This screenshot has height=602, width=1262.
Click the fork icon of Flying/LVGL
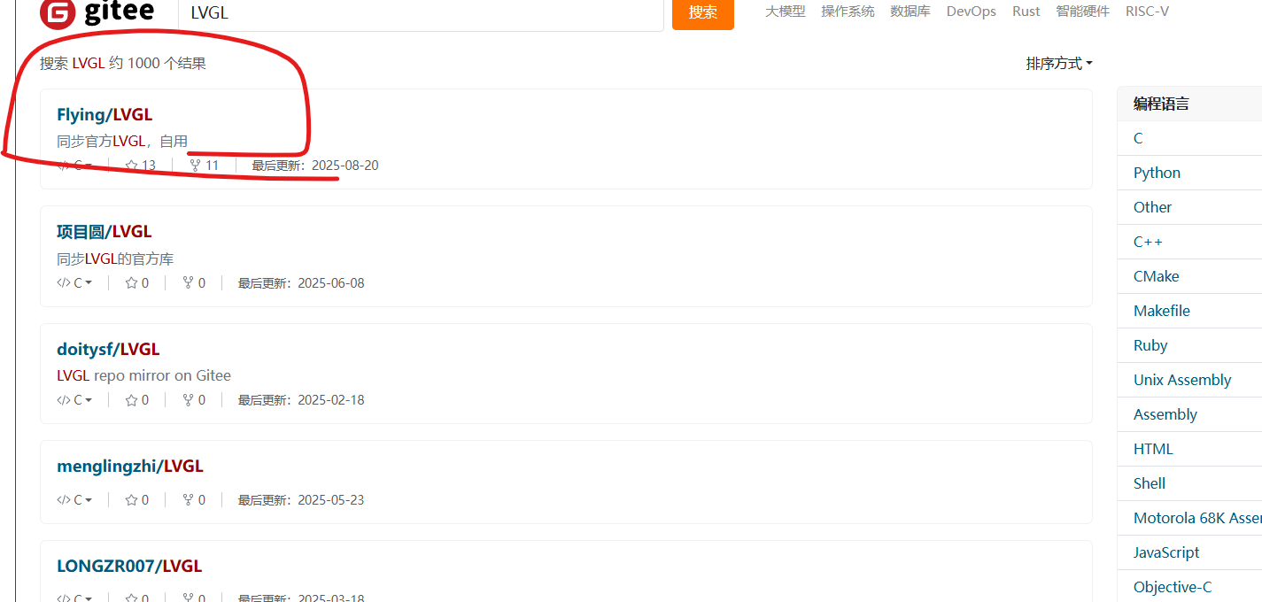coord(195,166)
